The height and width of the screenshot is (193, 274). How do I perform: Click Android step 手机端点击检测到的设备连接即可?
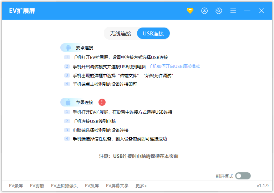click(x=105, y=84)
